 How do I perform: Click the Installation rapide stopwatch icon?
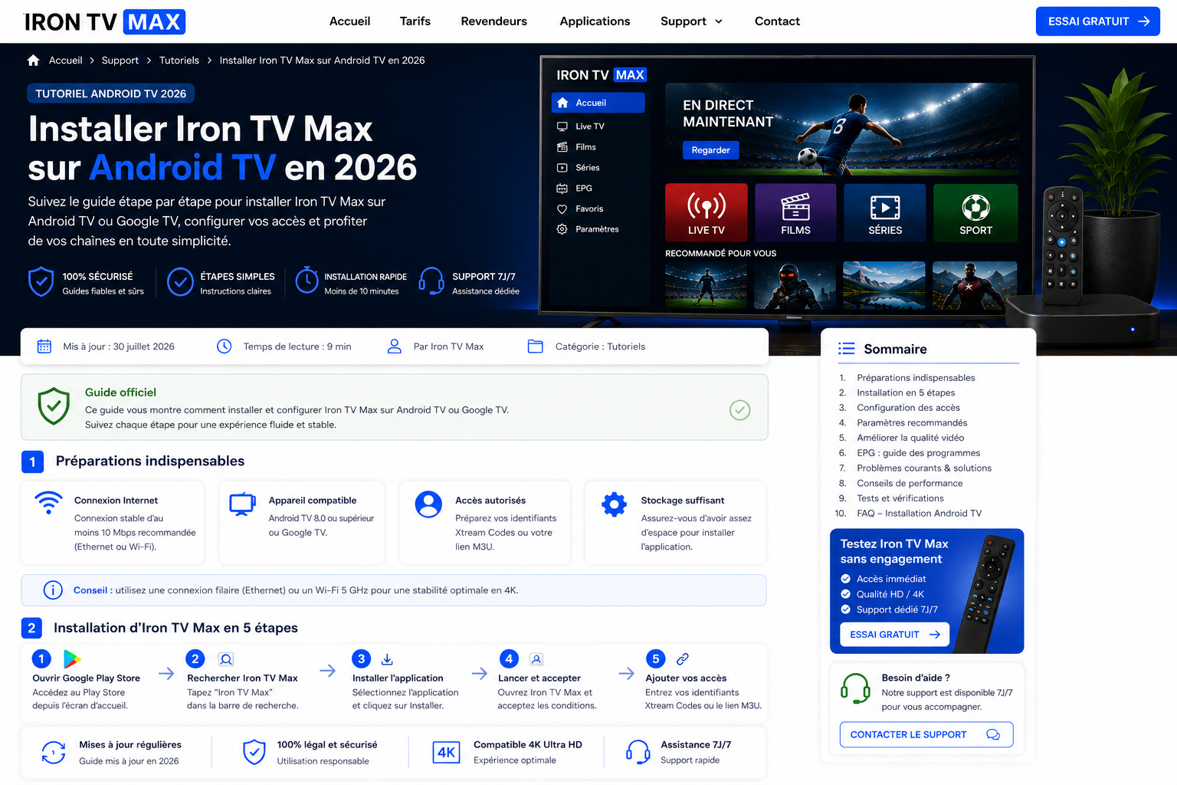tap(307, 281)
